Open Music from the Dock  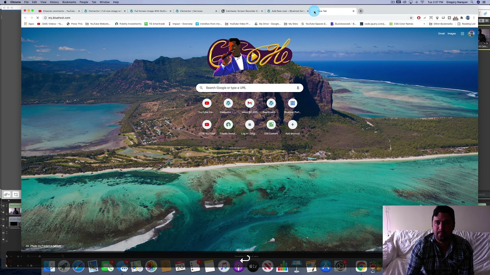(224, 266)
